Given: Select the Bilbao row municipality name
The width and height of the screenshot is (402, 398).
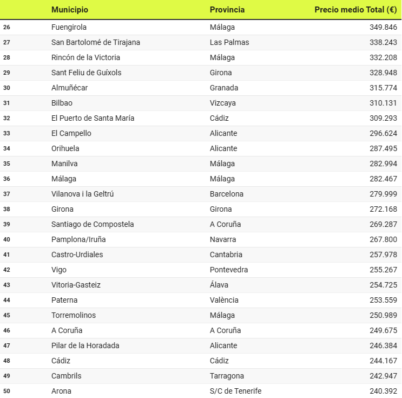Looking at the screenshot, I should (x=62, y=103).
